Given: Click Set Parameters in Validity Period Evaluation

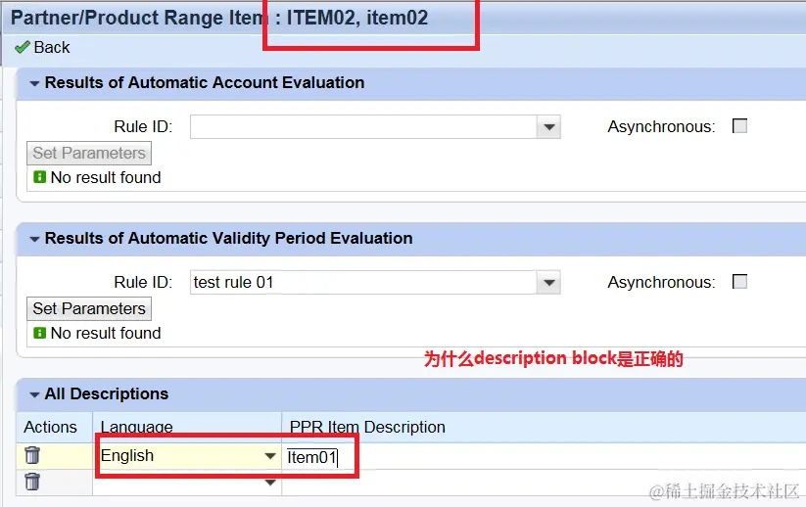Looking at the screenshot, I should 89,308.
